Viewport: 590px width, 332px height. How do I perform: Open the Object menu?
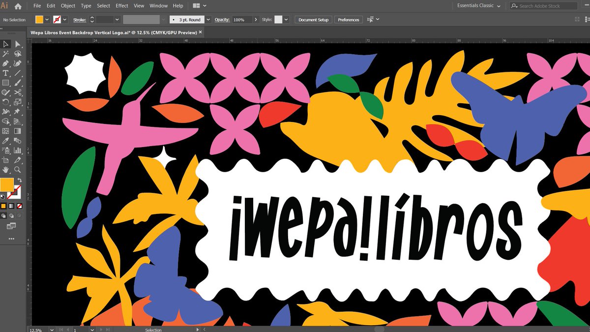pos(68,6)
